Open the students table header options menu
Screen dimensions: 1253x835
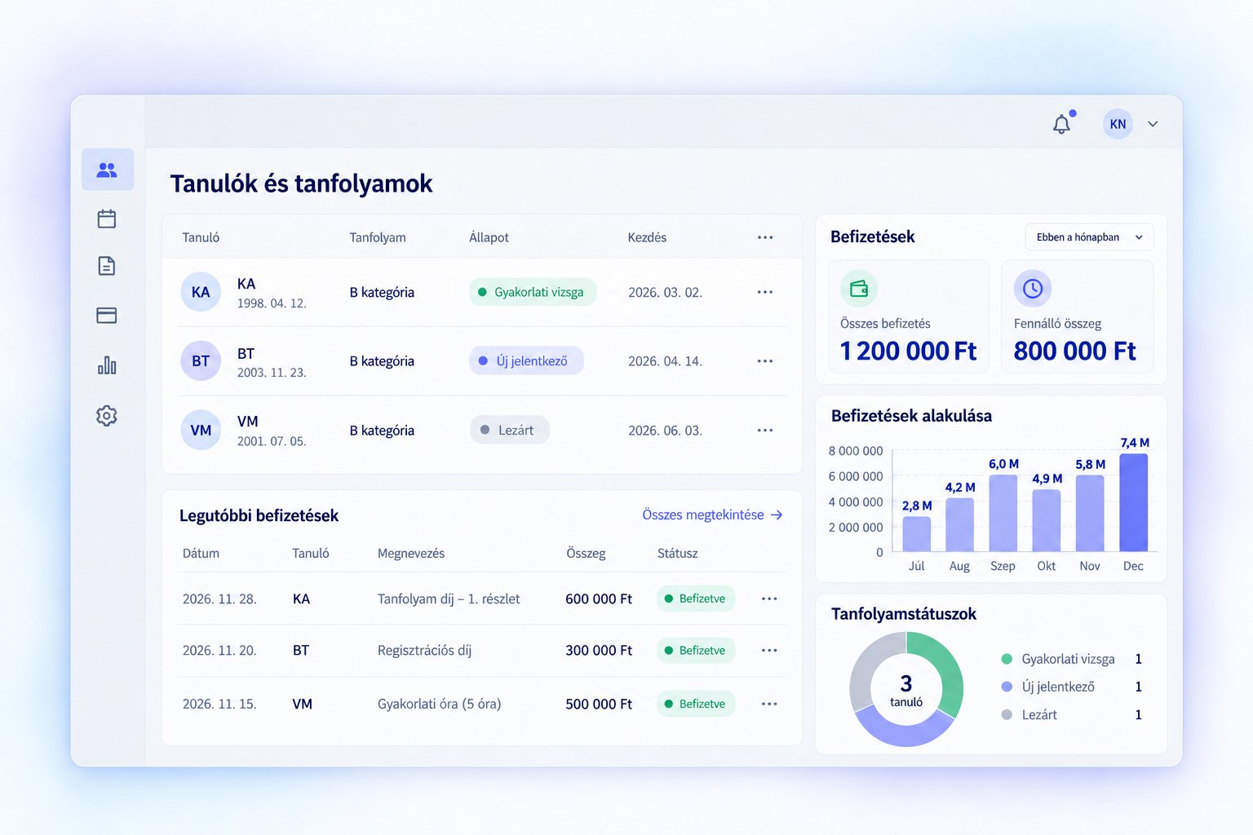pyautogui.click(x=765, y=237)
